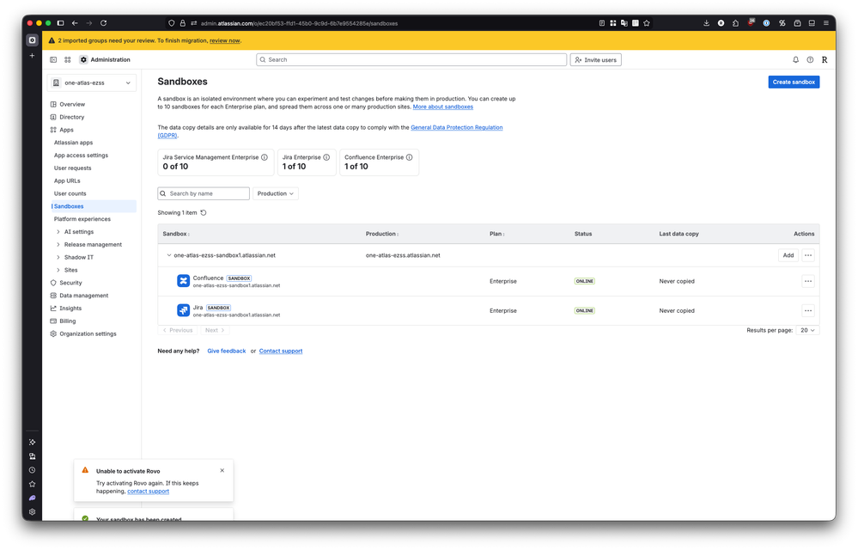Click the info icon next to Jira Enterprise
Screen dimensions: 858x550
[x=326, y=157]
